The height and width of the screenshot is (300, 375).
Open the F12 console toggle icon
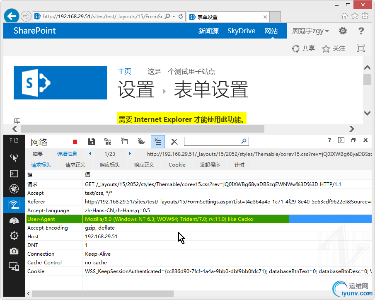point(341,140)
